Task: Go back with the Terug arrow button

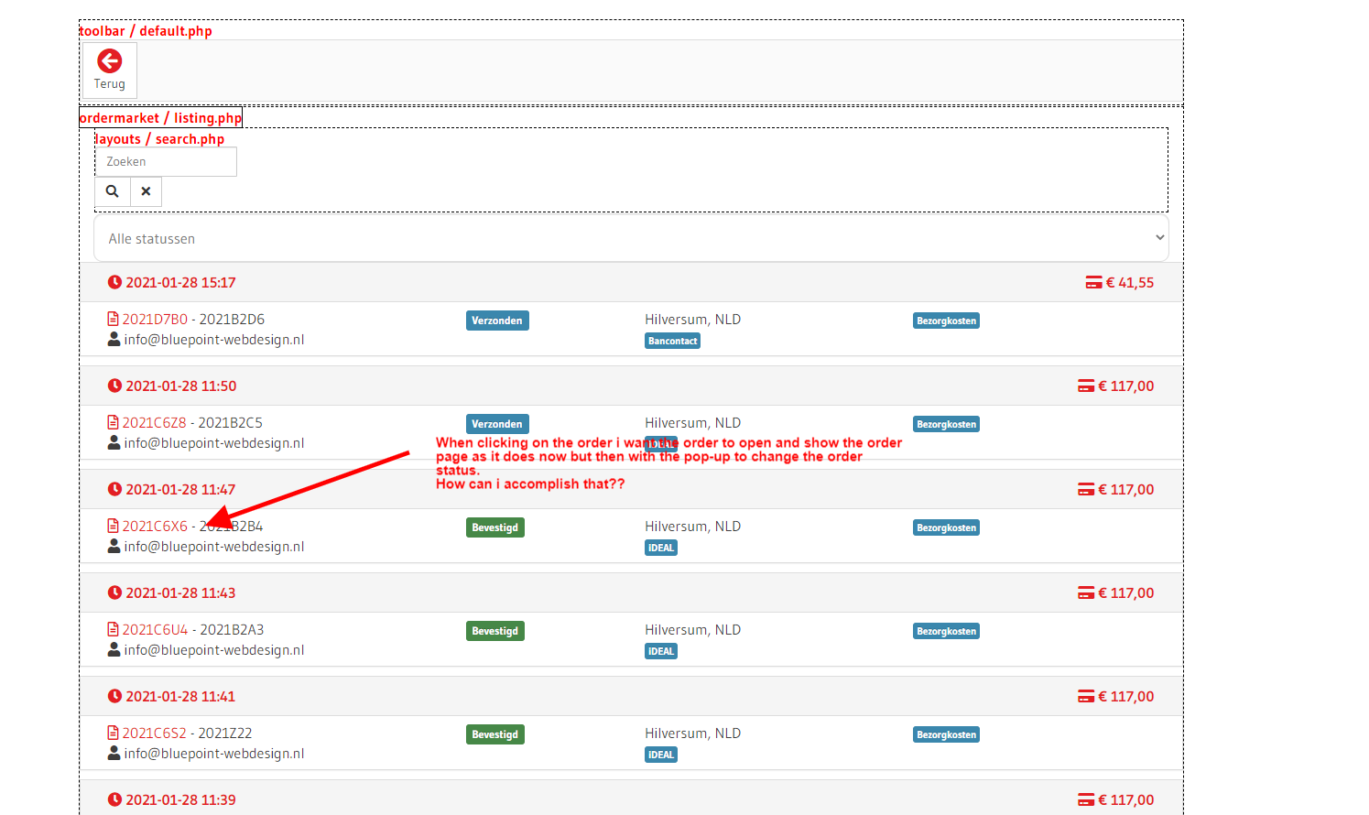Action: coord(110,70)
